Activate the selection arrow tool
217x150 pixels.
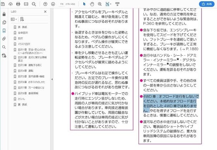pyautogui.click(x=84, y=4)
